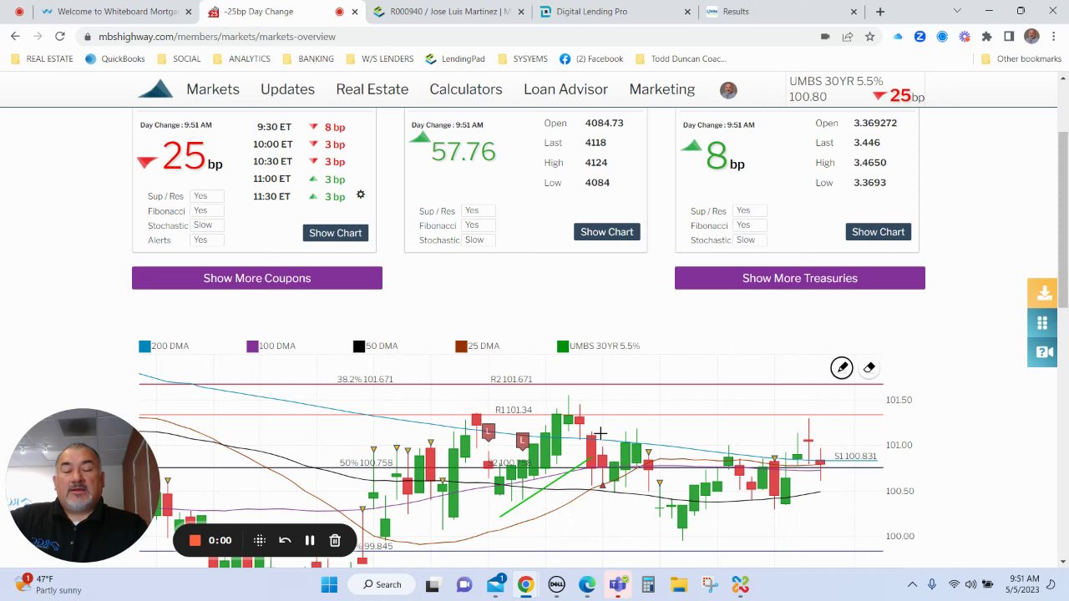Open the Calculators menu
Image resolution: width=1069 pixels, height=601 pixels.
pyautogui.click(x=466, y=89)
